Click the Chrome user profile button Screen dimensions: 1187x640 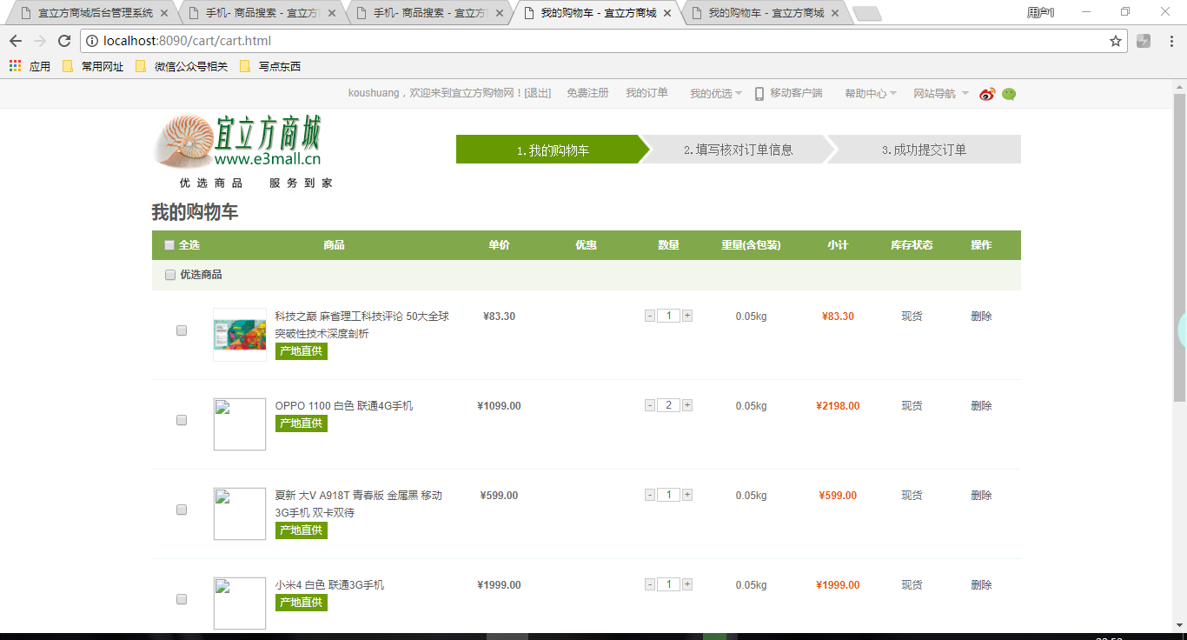(1040, 12)
